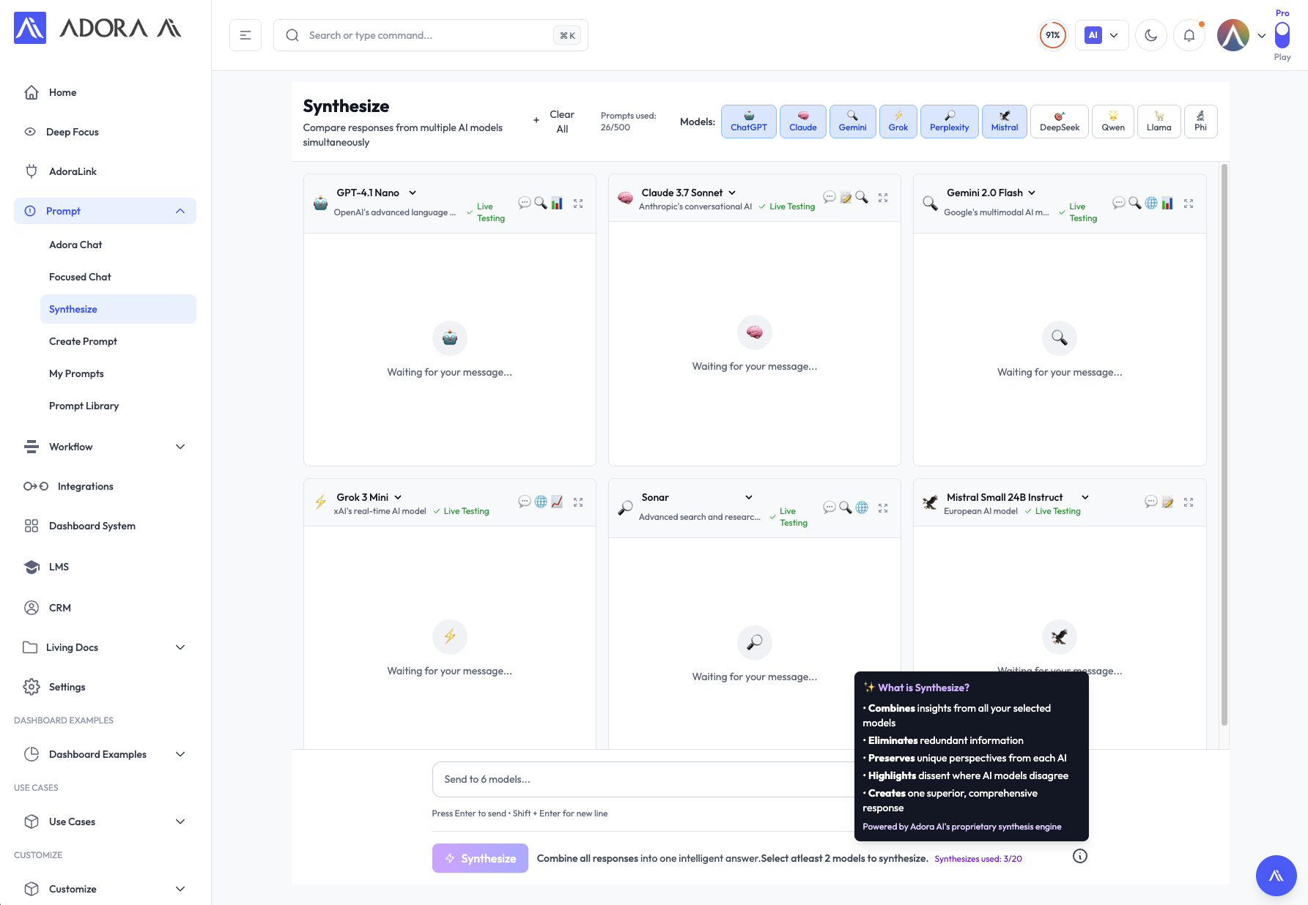This screenshot has width=1308, height=905.
Task: Open the chat bubble icon on Claude 3.7 Sonnet
Action: click(829, 197)
